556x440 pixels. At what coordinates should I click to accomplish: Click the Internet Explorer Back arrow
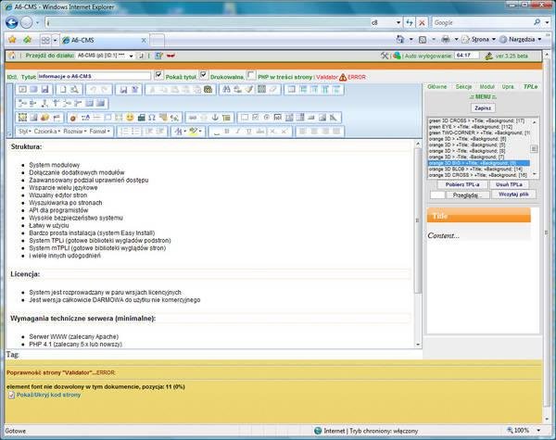(12, 22)
